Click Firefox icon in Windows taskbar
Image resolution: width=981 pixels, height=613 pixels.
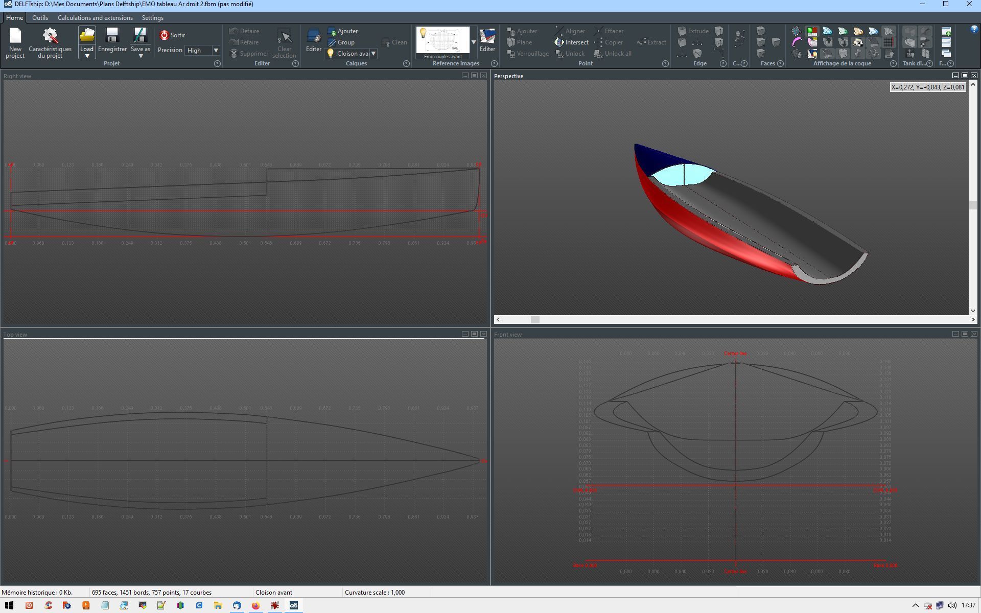pos(255,605)
